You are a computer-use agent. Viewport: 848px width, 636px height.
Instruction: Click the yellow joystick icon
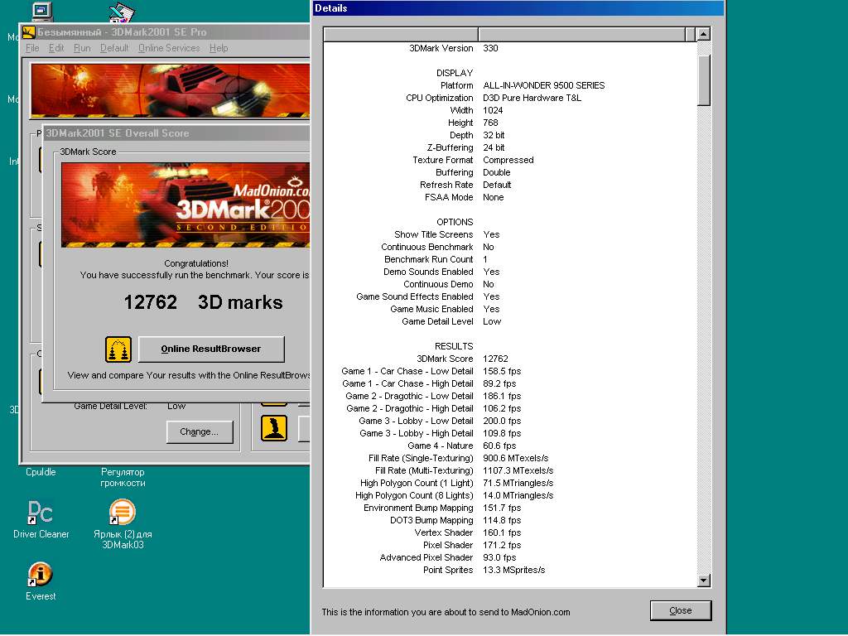pyautogui.click(x=274, y=427)
